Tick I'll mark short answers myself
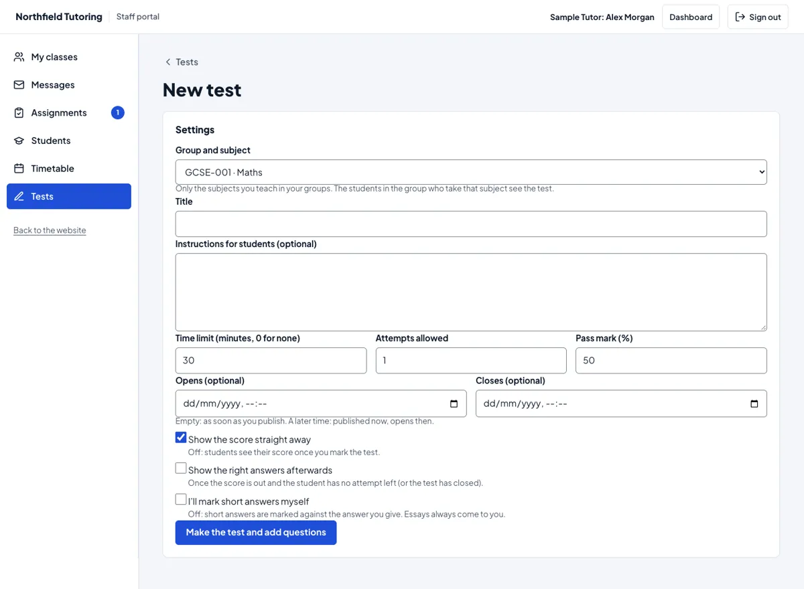 (x=181, y=499)
